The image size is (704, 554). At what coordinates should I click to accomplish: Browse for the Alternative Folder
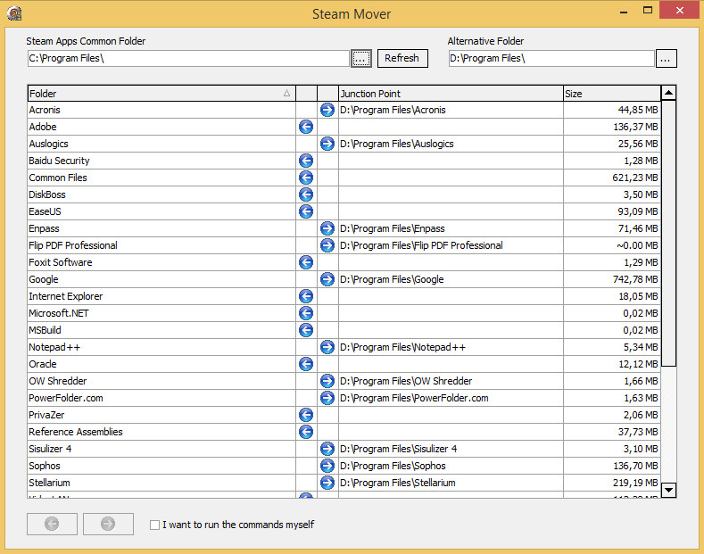pyautogui.click(x=667, y=58)
